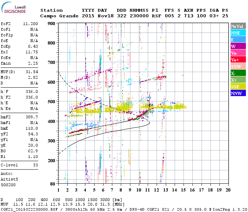Click the profile curve peak near 390 km

(x=149, y=123)
